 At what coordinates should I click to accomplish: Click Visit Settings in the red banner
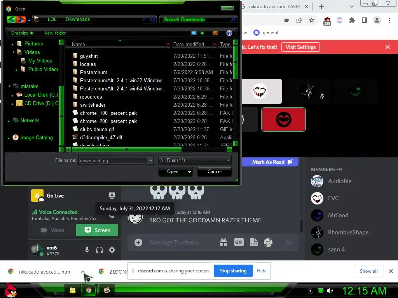click(x=300, y=47)
